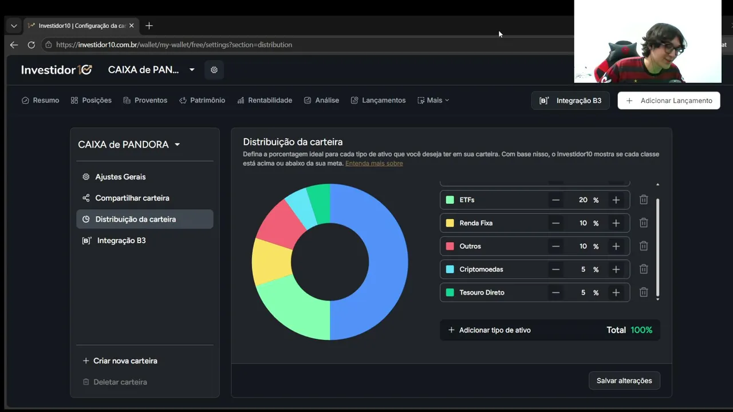Open the Resumo tab

pos(40,100)
